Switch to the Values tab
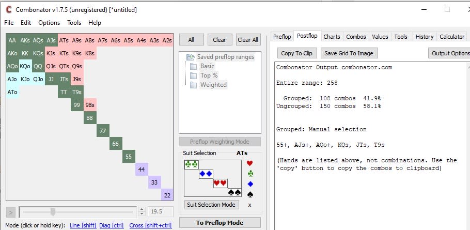The height and width of the screenshot is (230, 470). tap(380, 37)
